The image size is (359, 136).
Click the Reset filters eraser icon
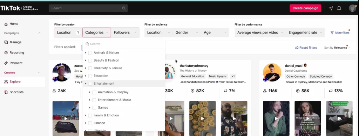pos(297,48)
